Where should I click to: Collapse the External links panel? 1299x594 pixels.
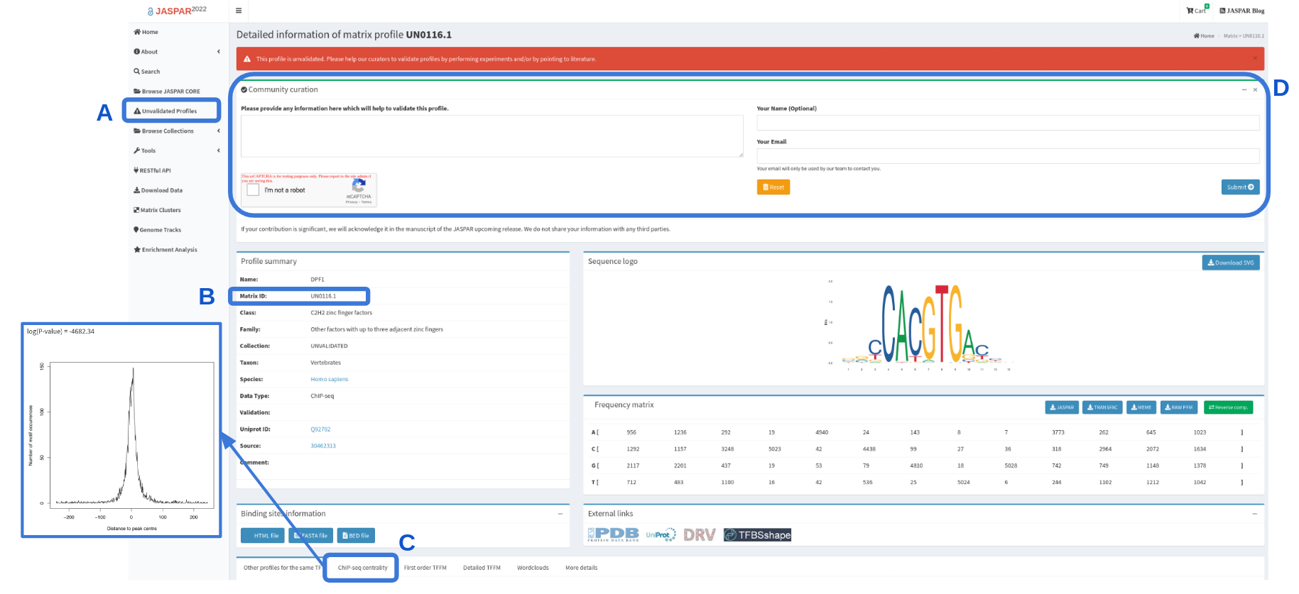pyautogui.click(x=1254, y=514)
